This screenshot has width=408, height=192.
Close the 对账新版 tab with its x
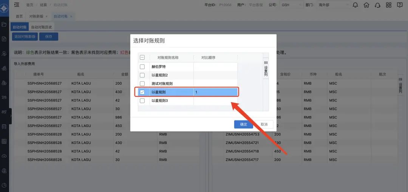pos(46,17)
